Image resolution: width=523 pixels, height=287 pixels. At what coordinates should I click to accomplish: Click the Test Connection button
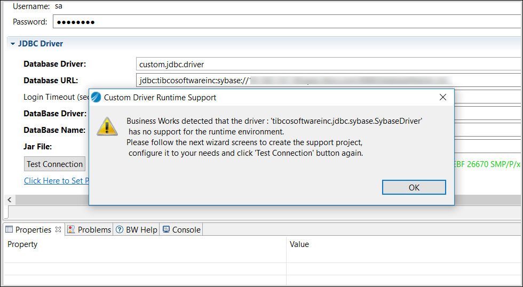[54, 164]
